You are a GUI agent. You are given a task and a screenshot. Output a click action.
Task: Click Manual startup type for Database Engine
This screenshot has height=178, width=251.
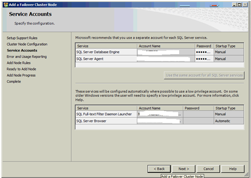[229, 52]
